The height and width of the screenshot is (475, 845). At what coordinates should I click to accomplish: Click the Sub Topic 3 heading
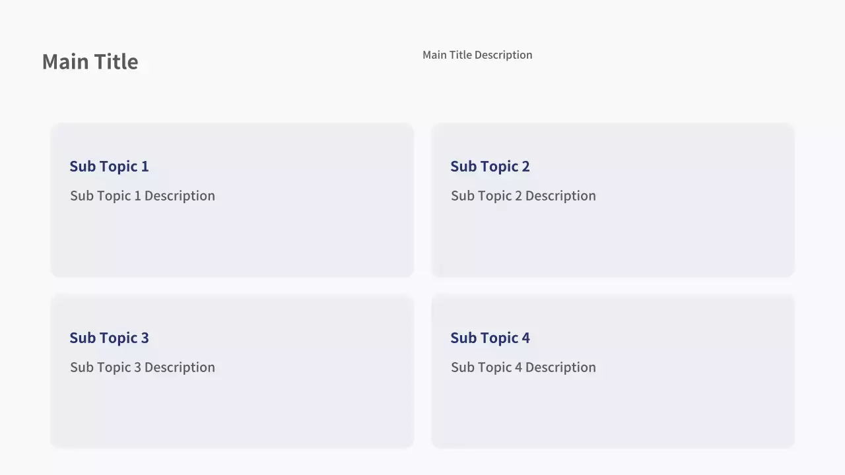pyautogui.click(x=109, y=338)
